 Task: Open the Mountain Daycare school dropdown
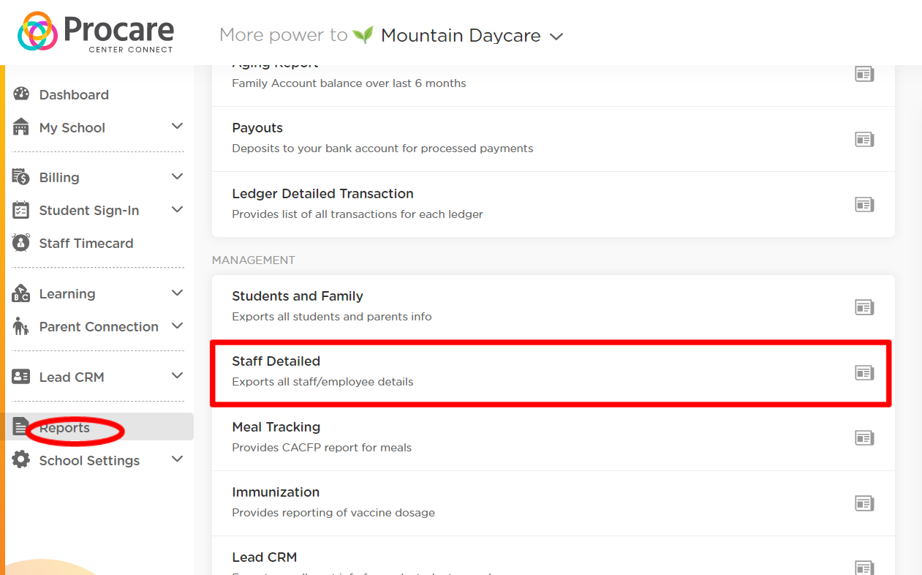coord(472,35)
